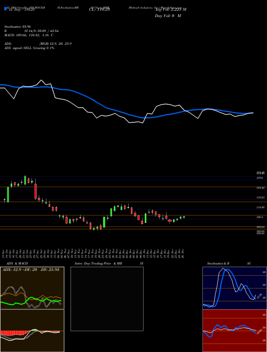Image resolution: width=267 pixels, height=352 pixels.
Task: Click the 119.23 price axis label
Action: pyautogui.click(x=261, y=197)
